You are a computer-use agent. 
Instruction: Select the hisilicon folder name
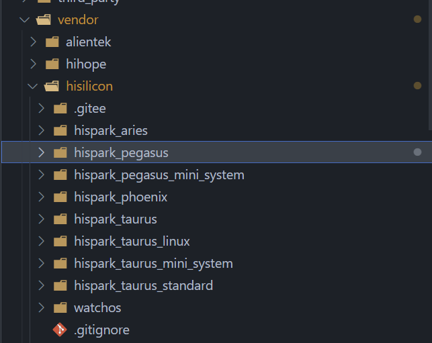tap(89, 87)
